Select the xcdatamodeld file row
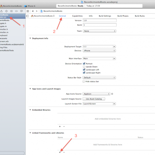Screen dimensions: 155x155 13,44
